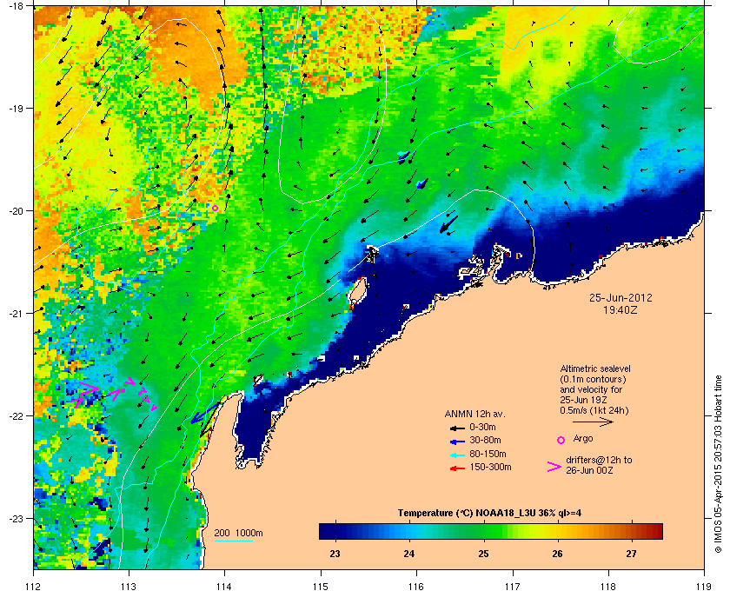The image size is (730, 591).
Task: Click the 150-300m depth label
Action: pos(490,467)
